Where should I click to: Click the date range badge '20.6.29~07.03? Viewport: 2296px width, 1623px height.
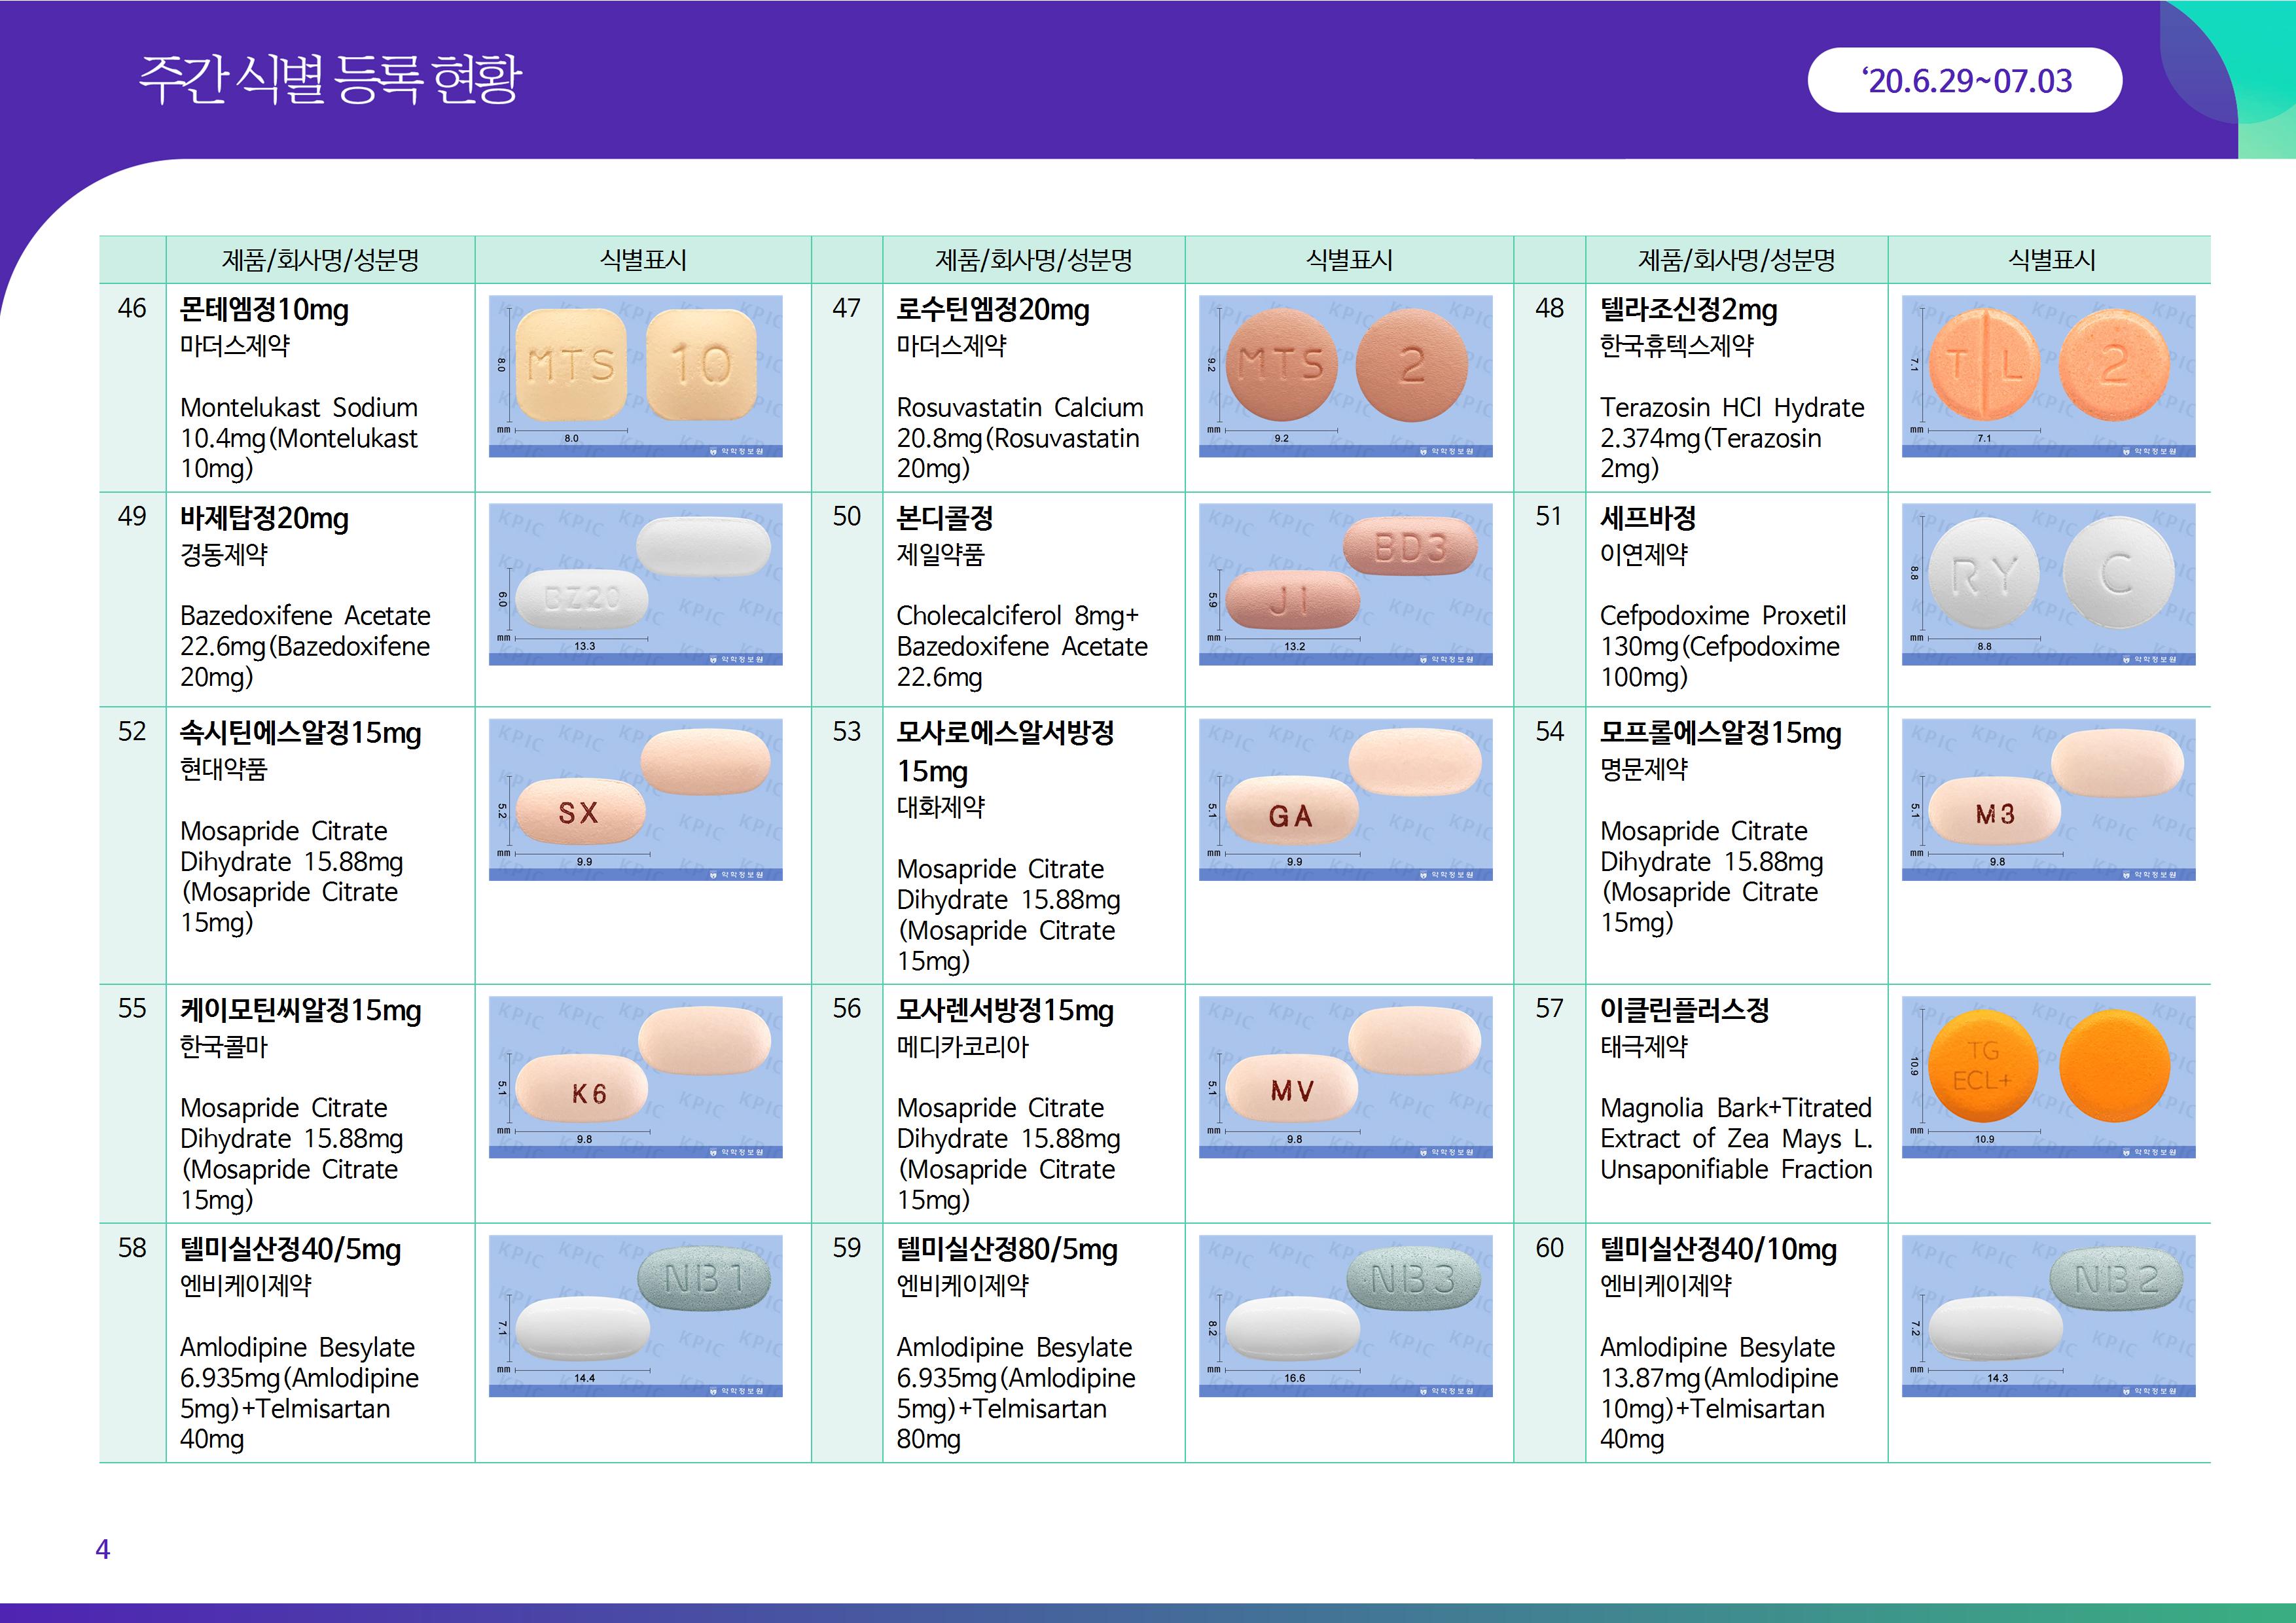point(1964,80)
